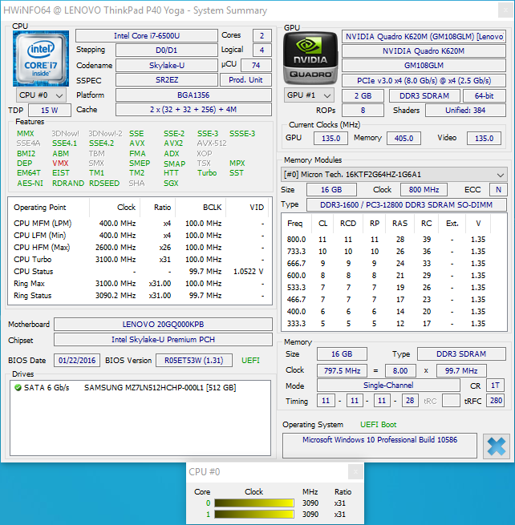Click the tRFC 280 field
Viewport: 515px width, 525px height.
pyautogui.click(x=496, y=401)
